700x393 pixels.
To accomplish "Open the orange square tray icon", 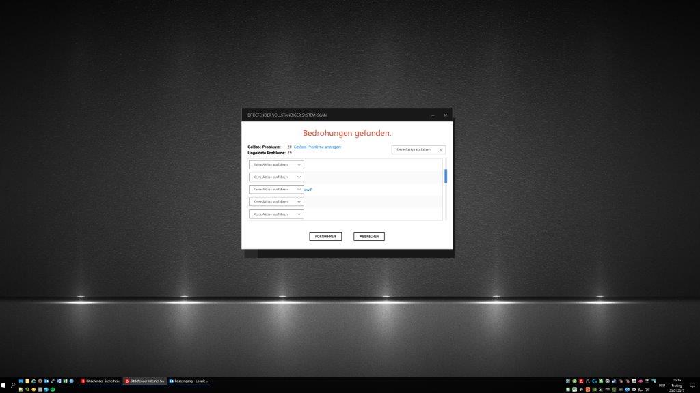I will (x=588, y=389).
